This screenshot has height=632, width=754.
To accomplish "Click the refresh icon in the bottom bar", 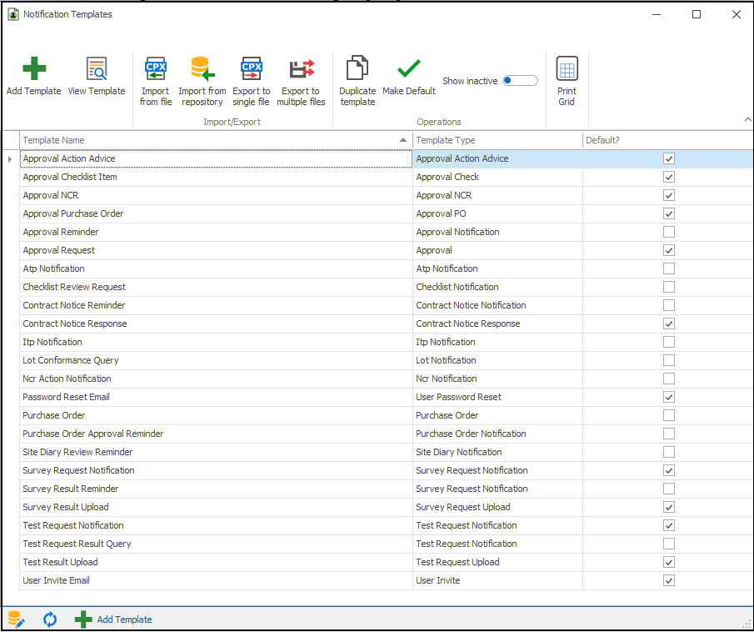I will coord(50,619).
